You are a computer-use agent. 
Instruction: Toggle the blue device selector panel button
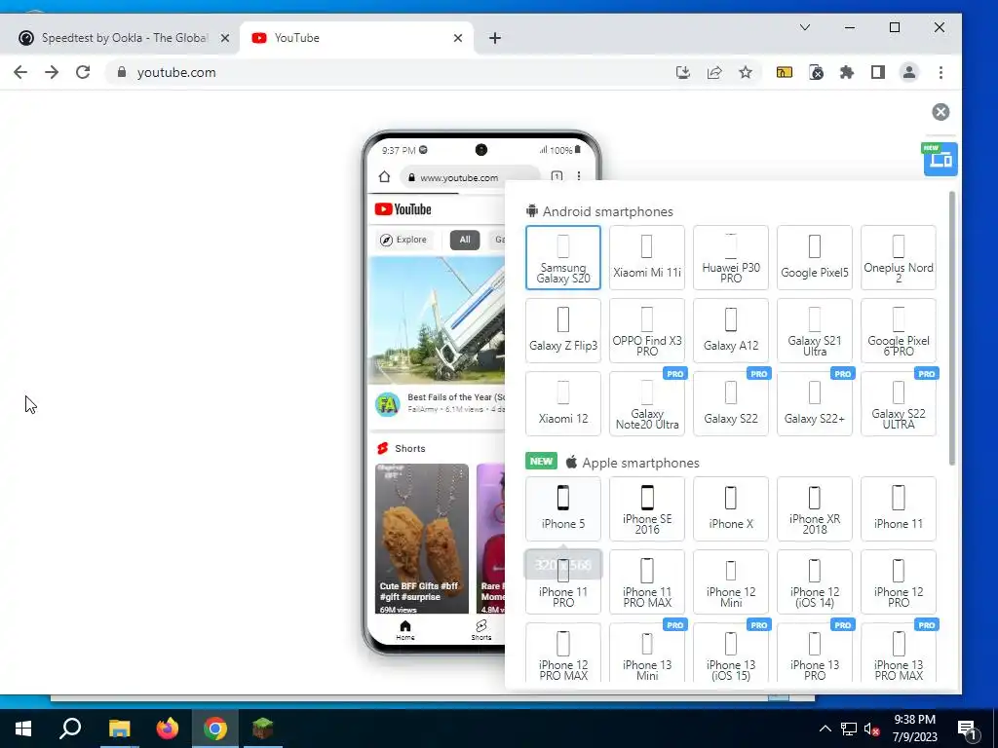click(x=940, y=159)
